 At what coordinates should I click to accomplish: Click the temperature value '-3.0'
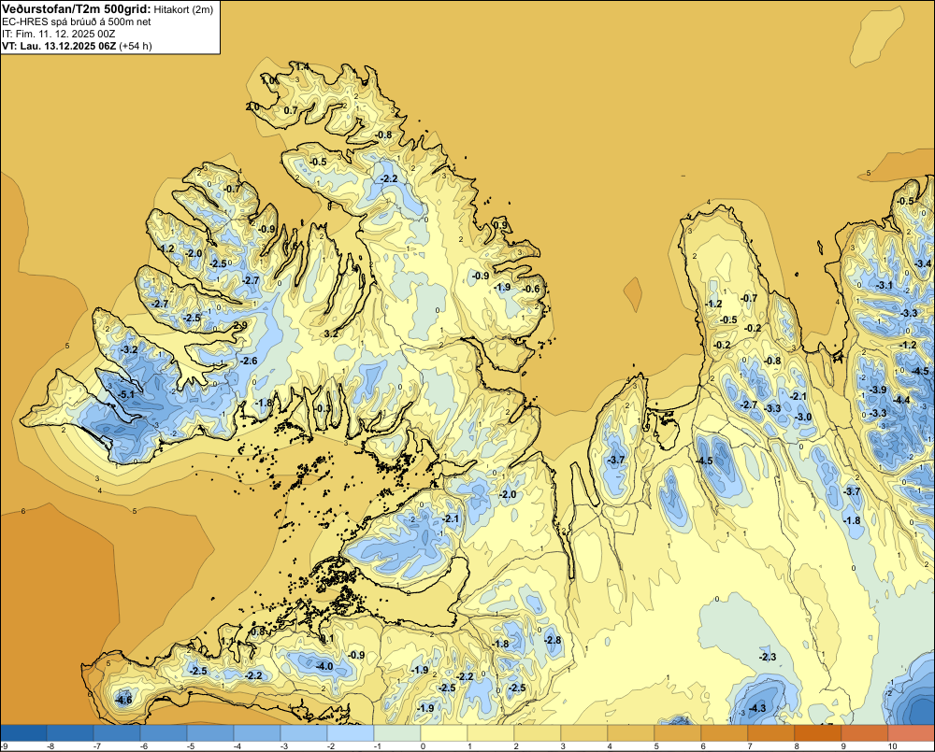click(x=803, y=417)
